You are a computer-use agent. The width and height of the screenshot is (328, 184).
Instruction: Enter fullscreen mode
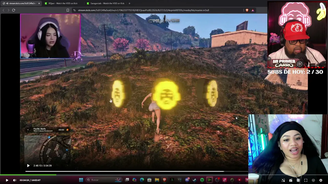point(306,180)
